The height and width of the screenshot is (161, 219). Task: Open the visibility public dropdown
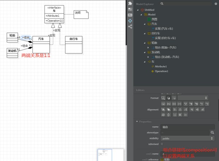[x=188, y=138]
